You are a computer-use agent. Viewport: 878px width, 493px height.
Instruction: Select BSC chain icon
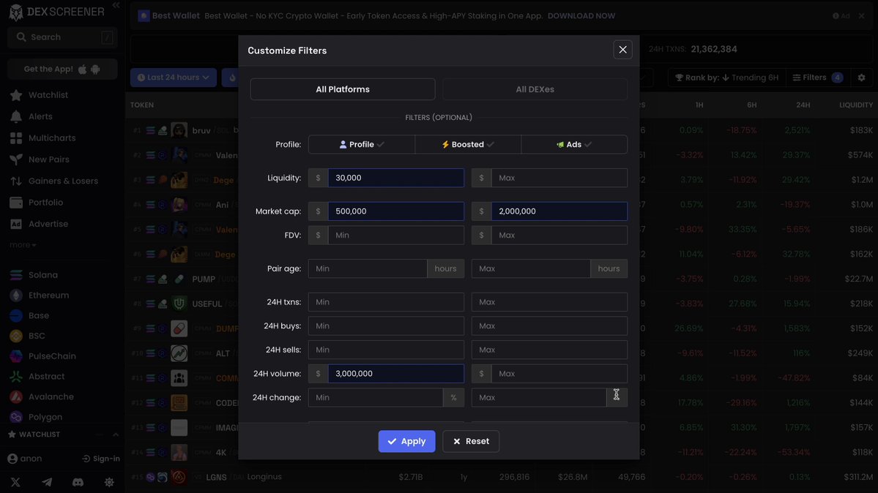coord(16,336)
